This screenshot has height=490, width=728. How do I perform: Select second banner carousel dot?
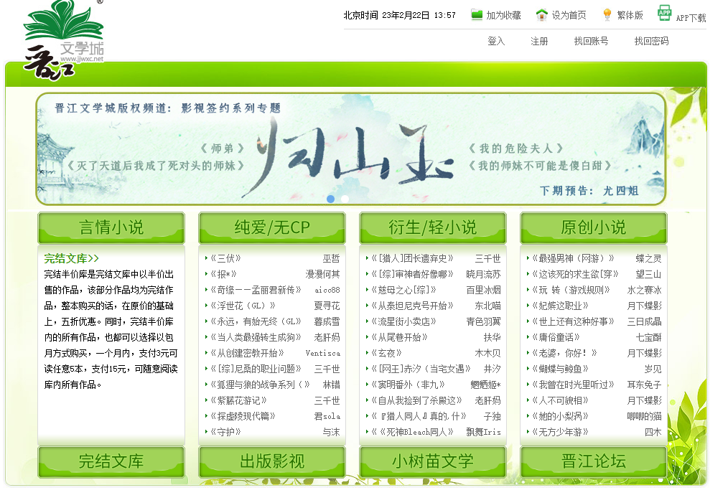tap(345, 199)
